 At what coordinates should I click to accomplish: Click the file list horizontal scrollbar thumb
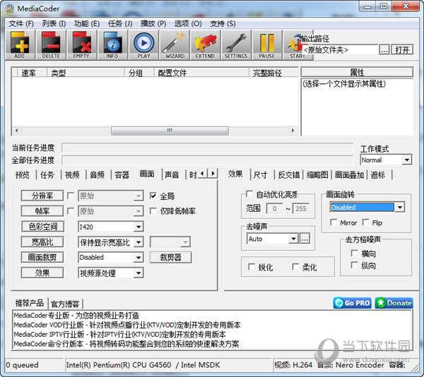[x=170, y=131]
